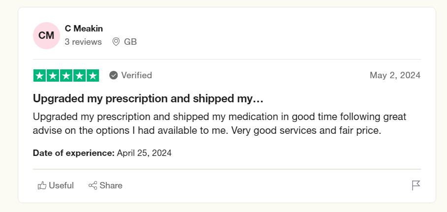Click the thumbs-up icon
447x212 pixels.
click(x=42, y=185)
